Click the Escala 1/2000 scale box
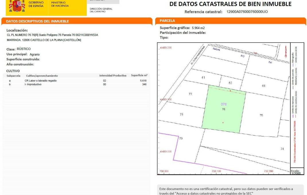 (x=297, y=172)
